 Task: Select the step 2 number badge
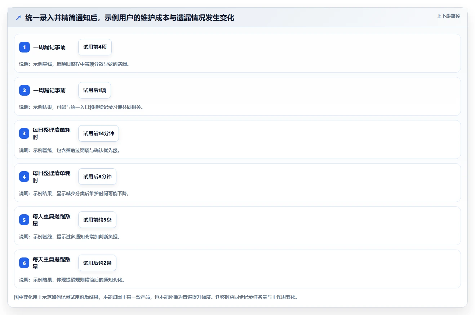[x=25, y=90]
